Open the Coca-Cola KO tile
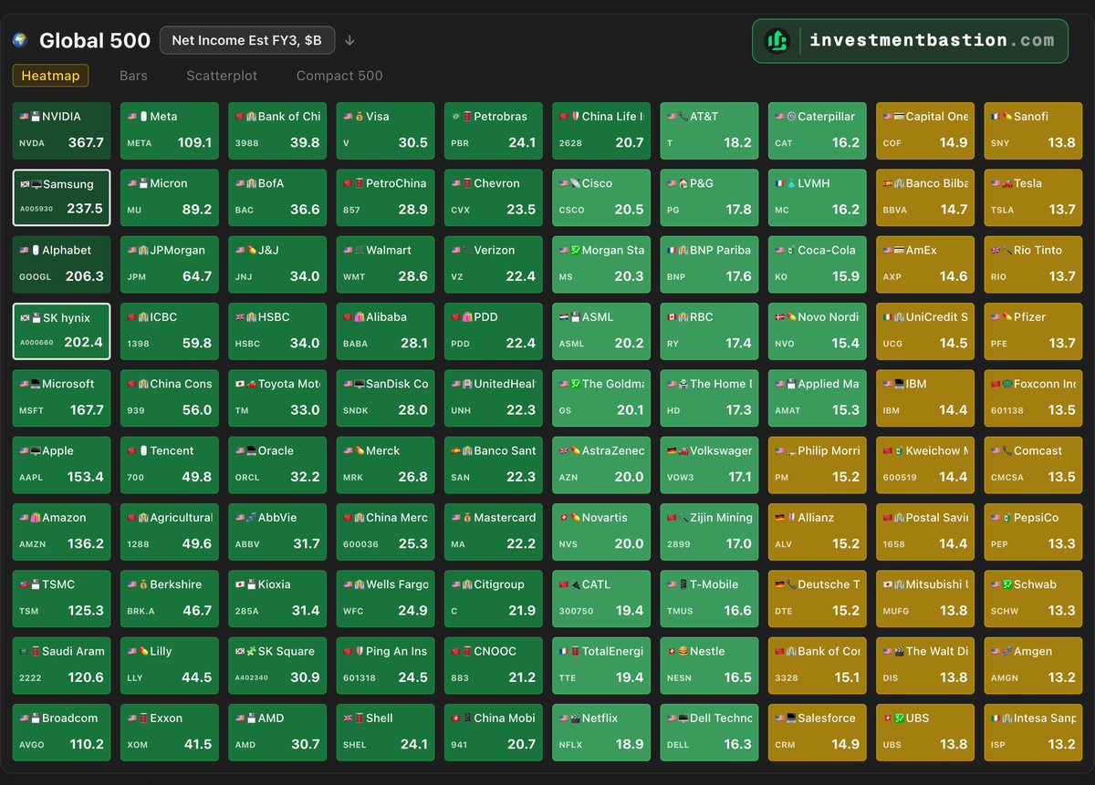This screenshot has height=785, width=1095. tap(818, 264)
